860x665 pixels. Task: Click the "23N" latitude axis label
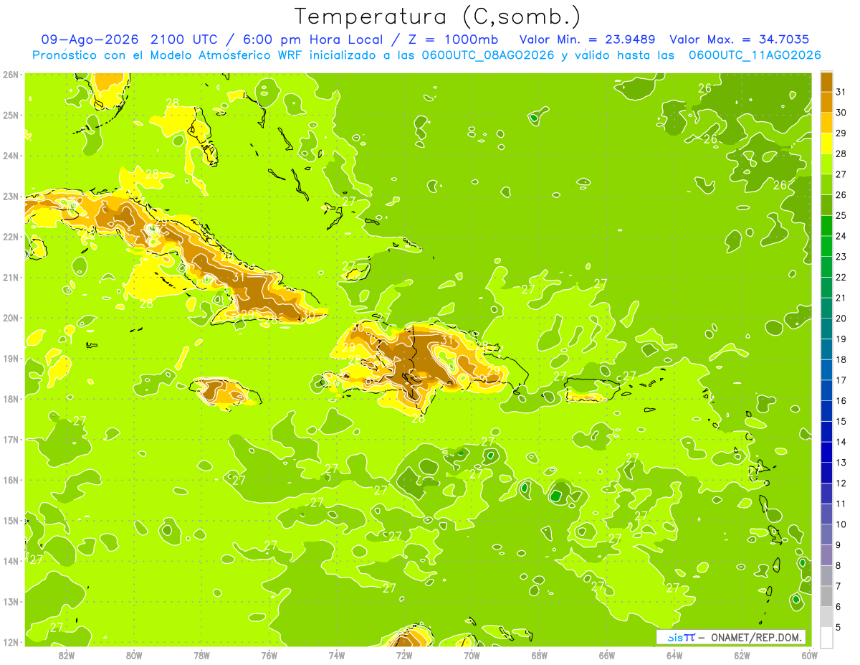[x=10, y=197]
